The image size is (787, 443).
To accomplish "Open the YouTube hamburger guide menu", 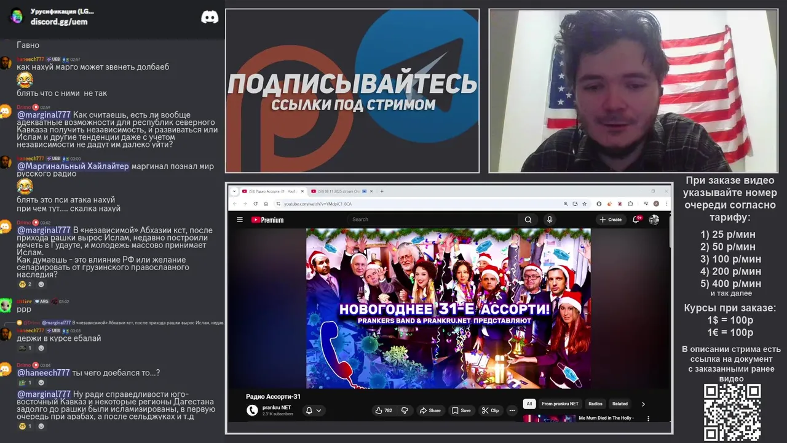I will (240, 220).
